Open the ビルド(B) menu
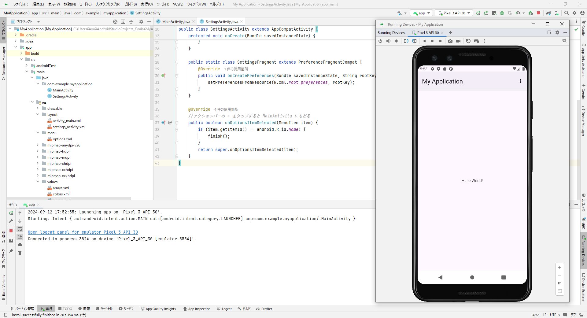This screenshot has width=587, height=318. click(131, 4)
